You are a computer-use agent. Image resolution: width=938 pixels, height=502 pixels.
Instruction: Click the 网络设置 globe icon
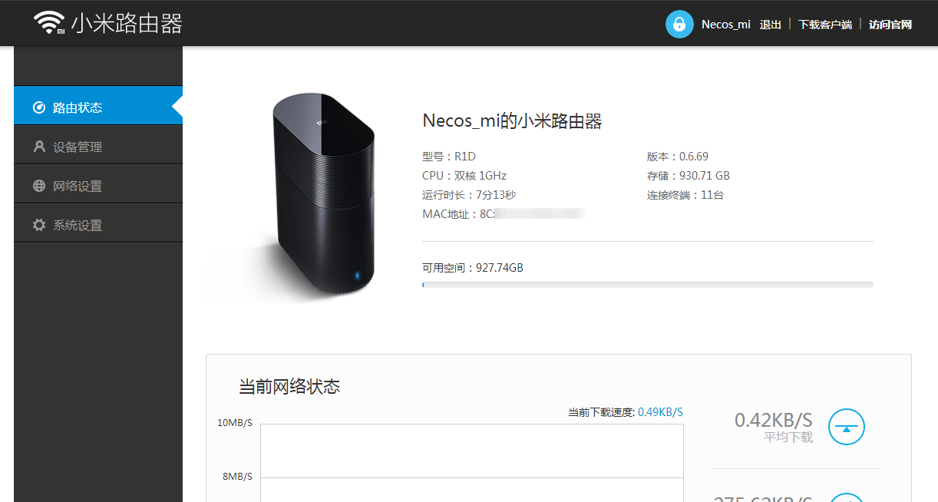[x=39, y=186]
